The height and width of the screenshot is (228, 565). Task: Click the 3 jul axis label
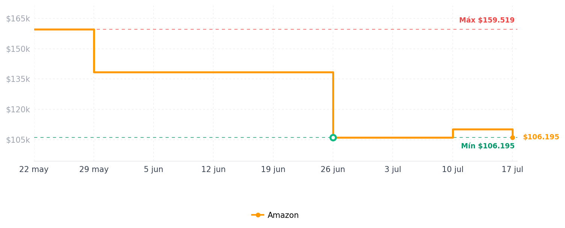[393, 170]
